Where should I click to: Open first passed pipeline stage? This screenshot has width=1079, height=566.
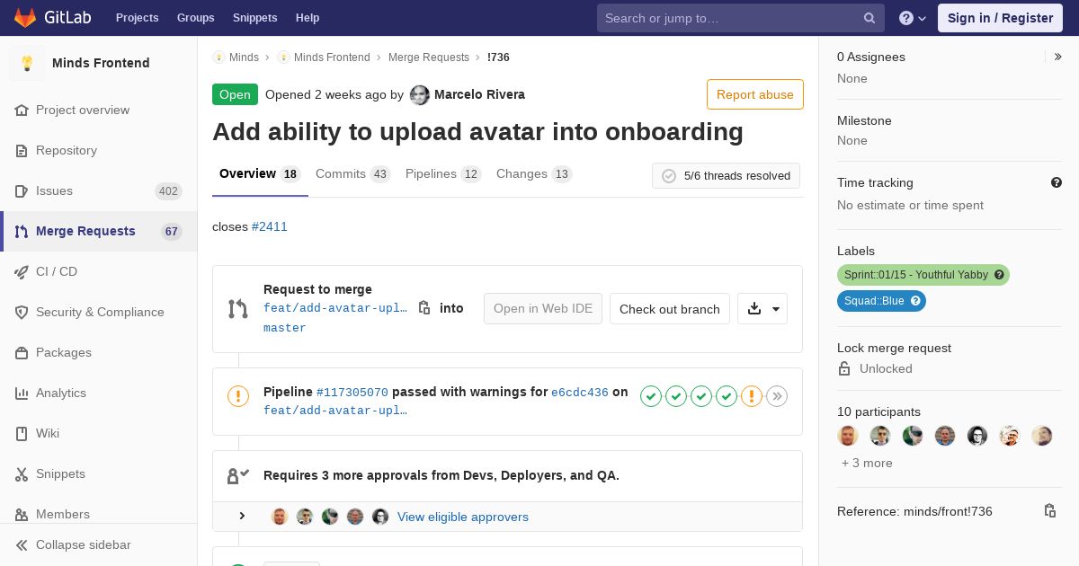[x=651, y=396]
